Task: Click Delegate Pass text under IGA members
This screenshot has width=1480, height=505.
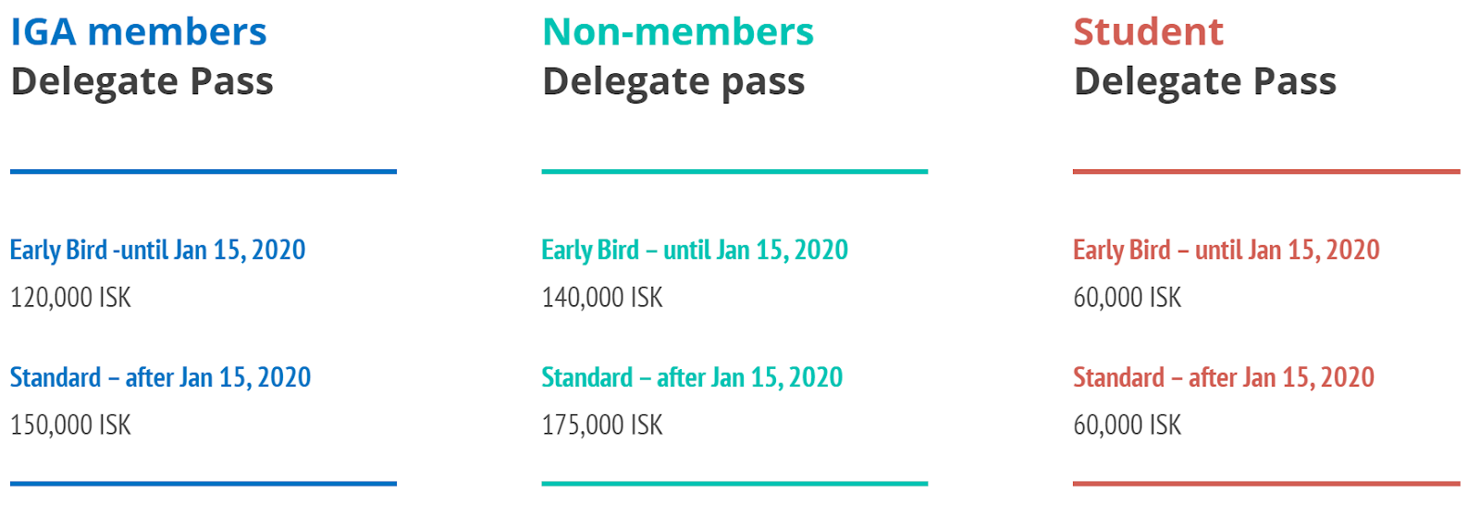Action: (142, 81)
